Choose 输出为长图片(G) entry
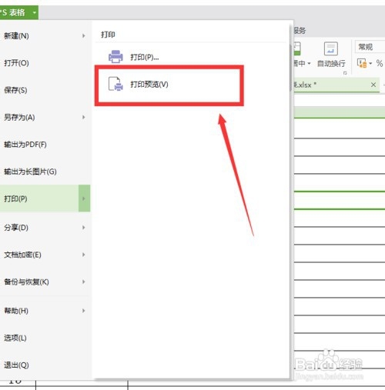The height and width of the screenshot is (390, 385). click(x=45, y=172)
